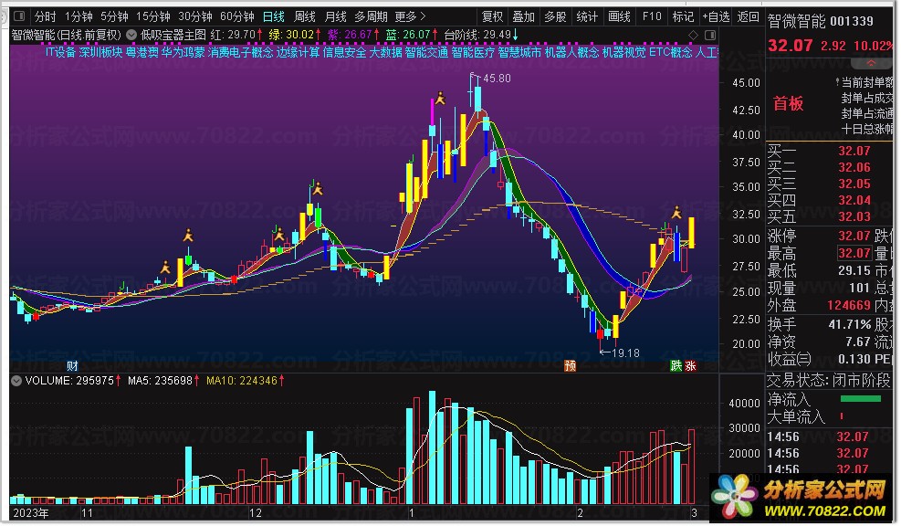Switch to 周线 weekly chart
This screenshot has width=901, height=526.
pos(305,16)
